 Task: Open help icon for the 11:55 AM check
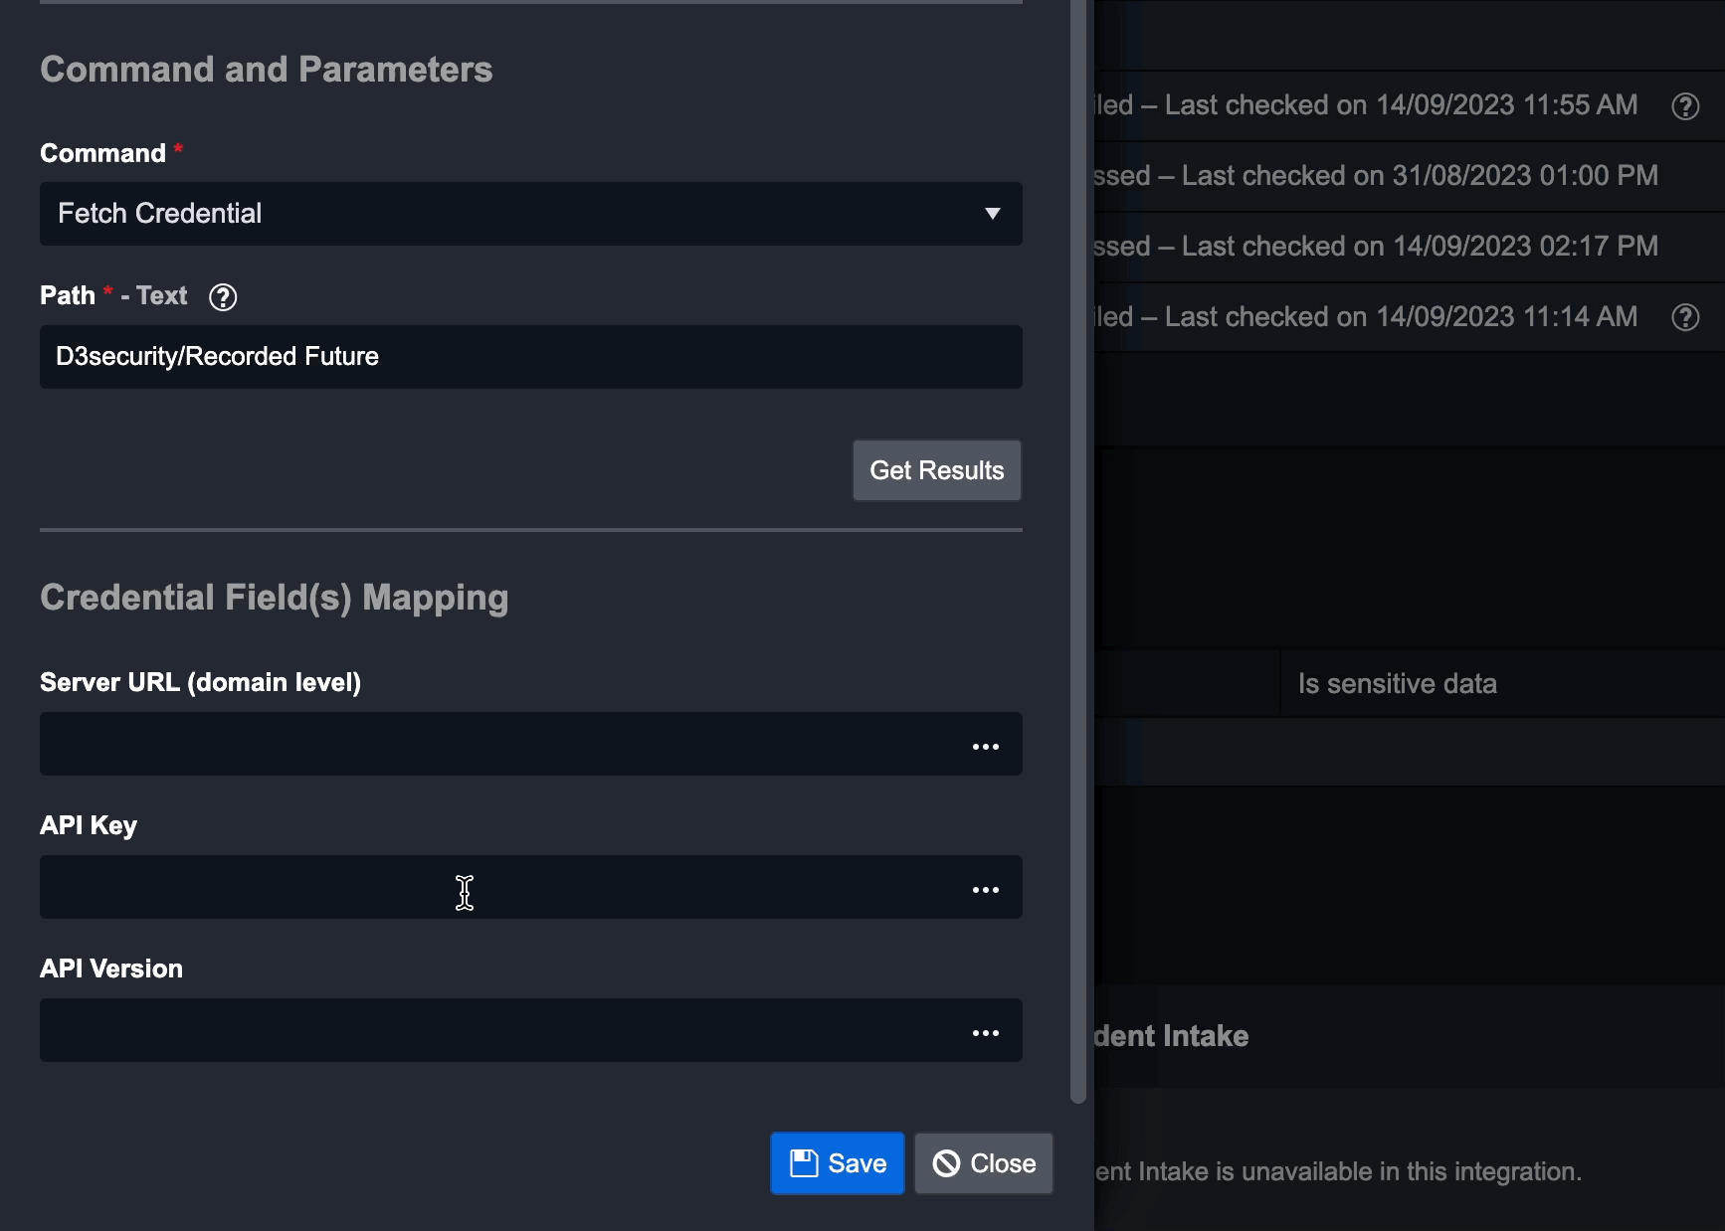point(1684,106)
